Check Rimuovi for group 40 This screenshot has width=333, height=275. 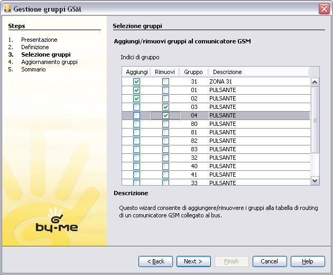point(165,166)
